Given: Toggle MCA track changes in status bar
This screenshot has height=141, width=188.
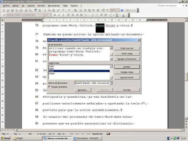Looking at the screenshot, I should pos(77,134).
